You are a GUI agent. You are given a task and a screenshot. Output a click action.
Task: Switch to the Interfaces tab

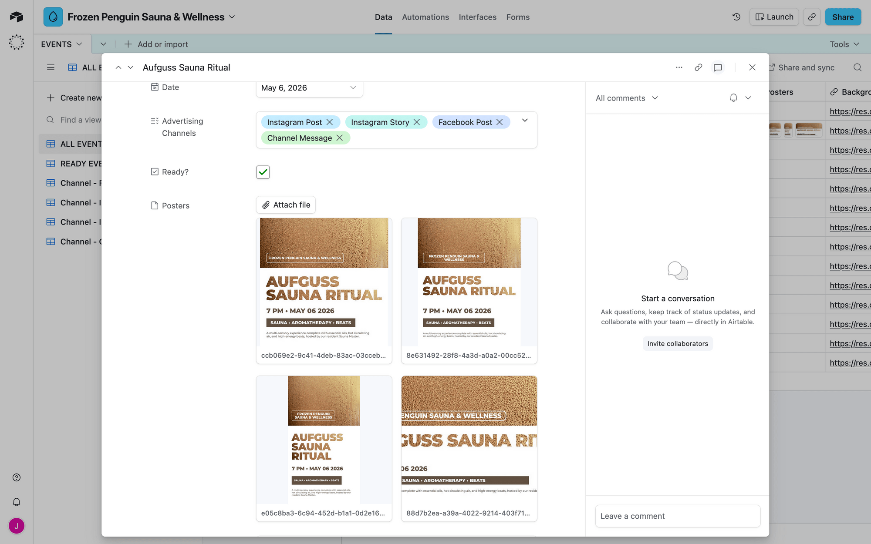coord(477,17)
